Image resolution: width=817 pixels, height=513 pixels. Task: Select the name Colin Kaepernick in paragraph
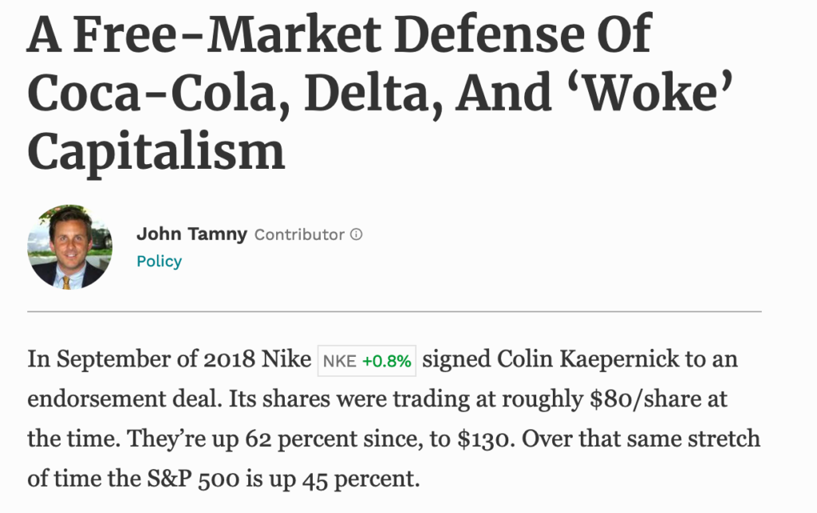click(x=588, y=359)
